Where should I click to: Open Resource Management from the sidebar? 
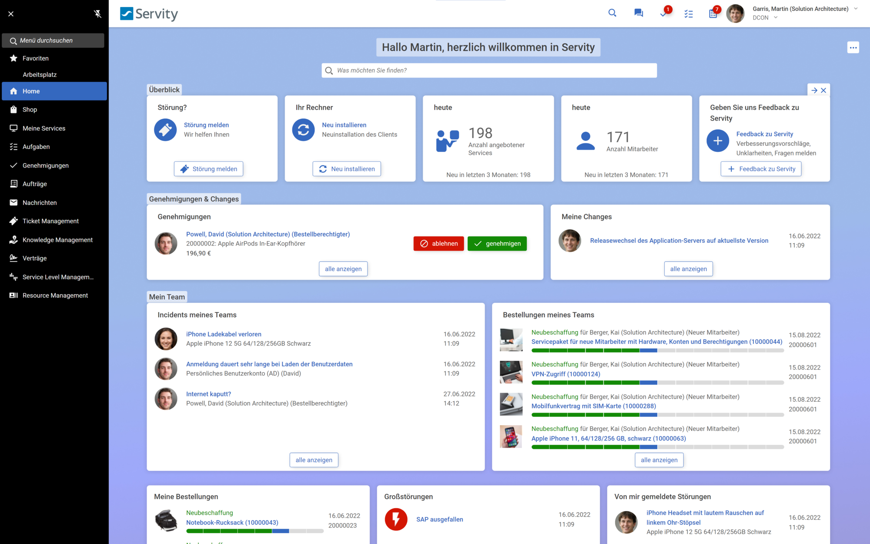tap(55, 295)
